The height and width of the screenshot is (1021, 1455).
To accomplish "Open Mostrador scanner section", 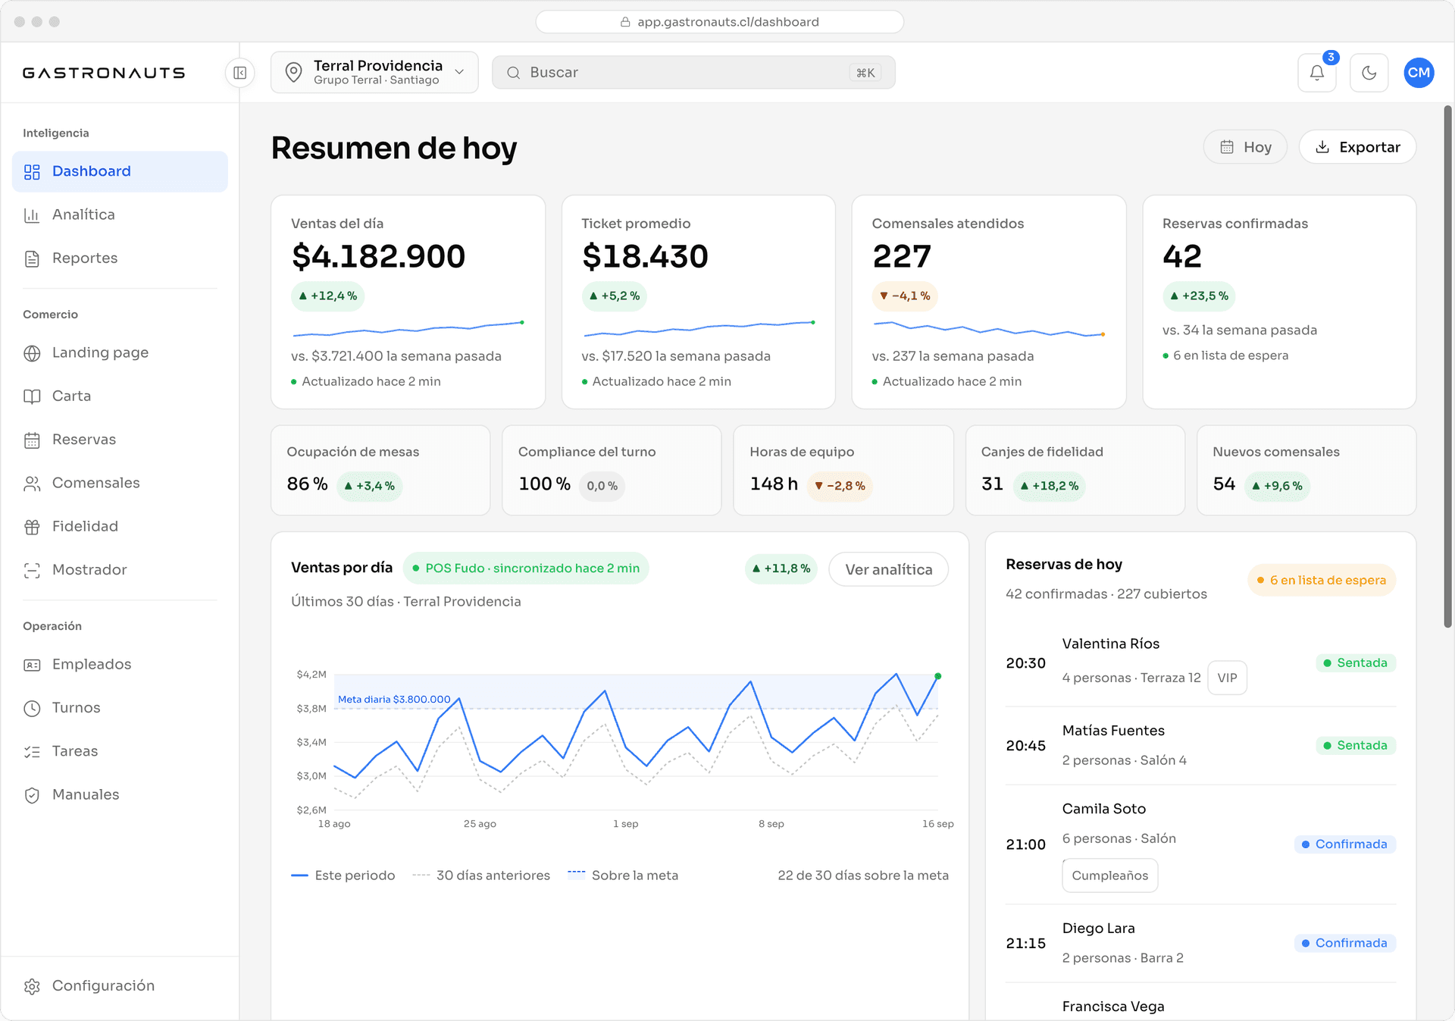I will tap(120, 569).
